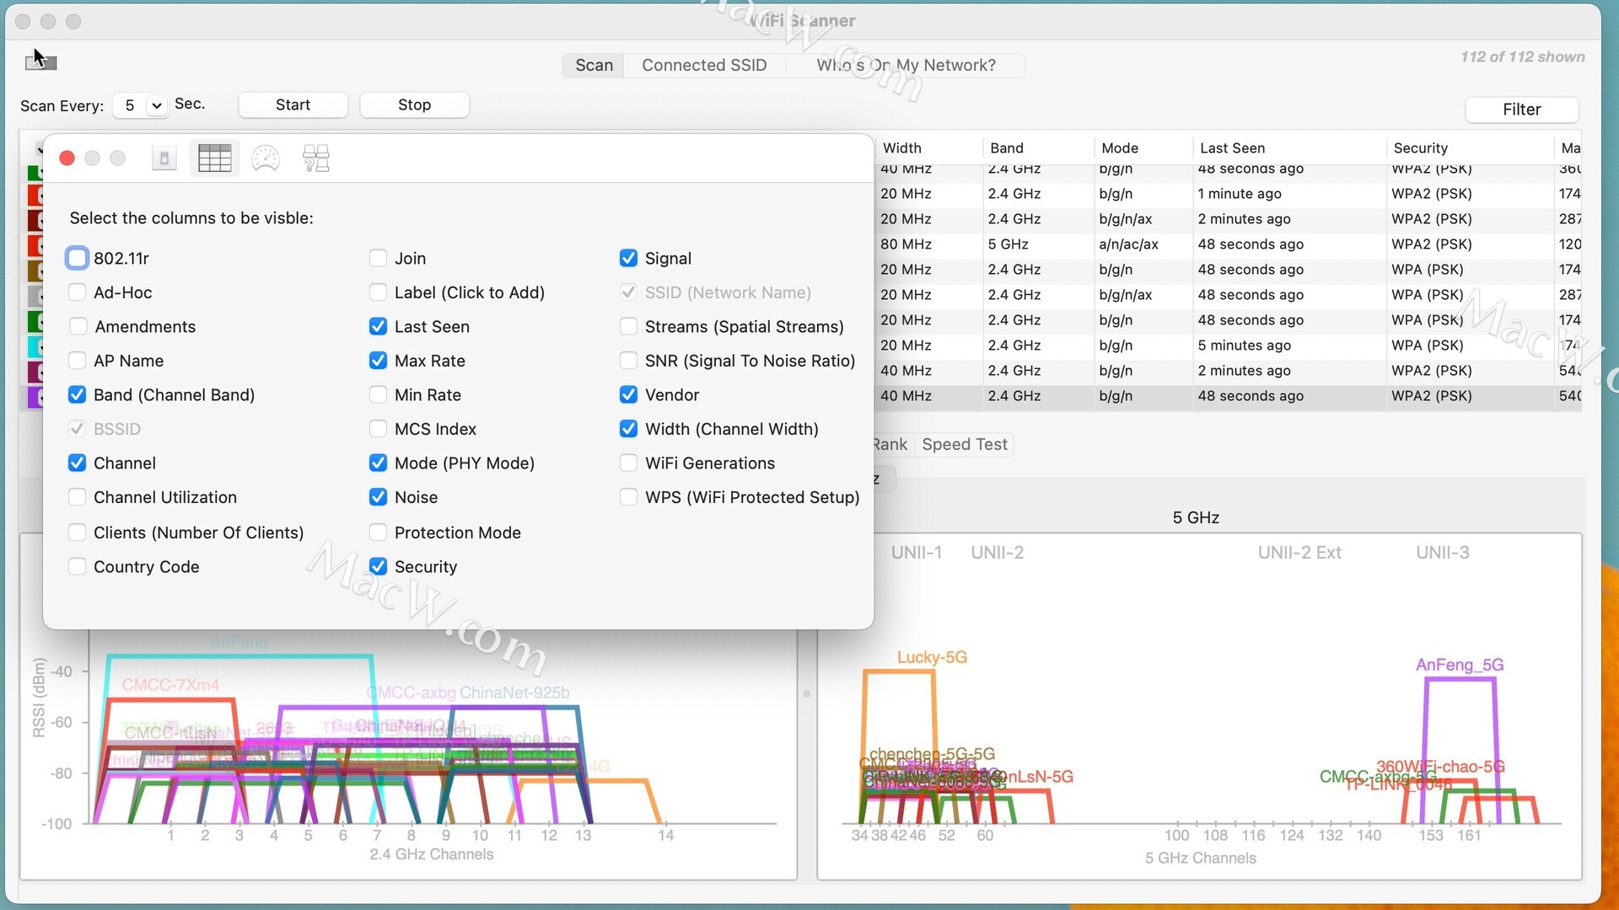This screenshot has height=910, width=1619.
Task: Enable the Channel Utilization column checkbox
Action: coord(77,497)
